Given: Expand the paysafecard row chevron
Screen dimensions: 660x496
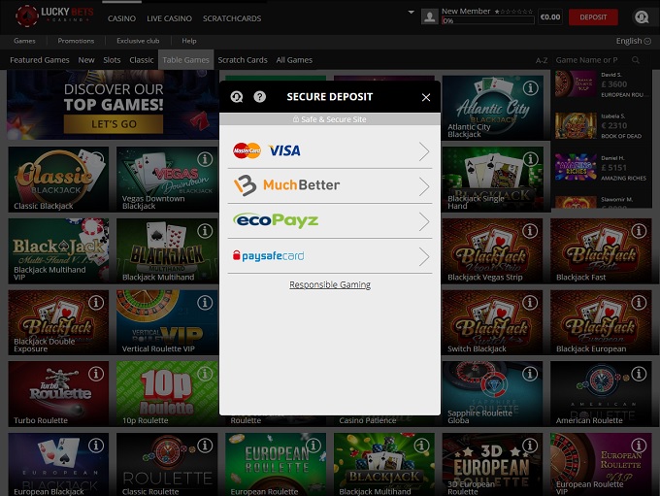Looking at the screenshot, I should tap(423, 256).
